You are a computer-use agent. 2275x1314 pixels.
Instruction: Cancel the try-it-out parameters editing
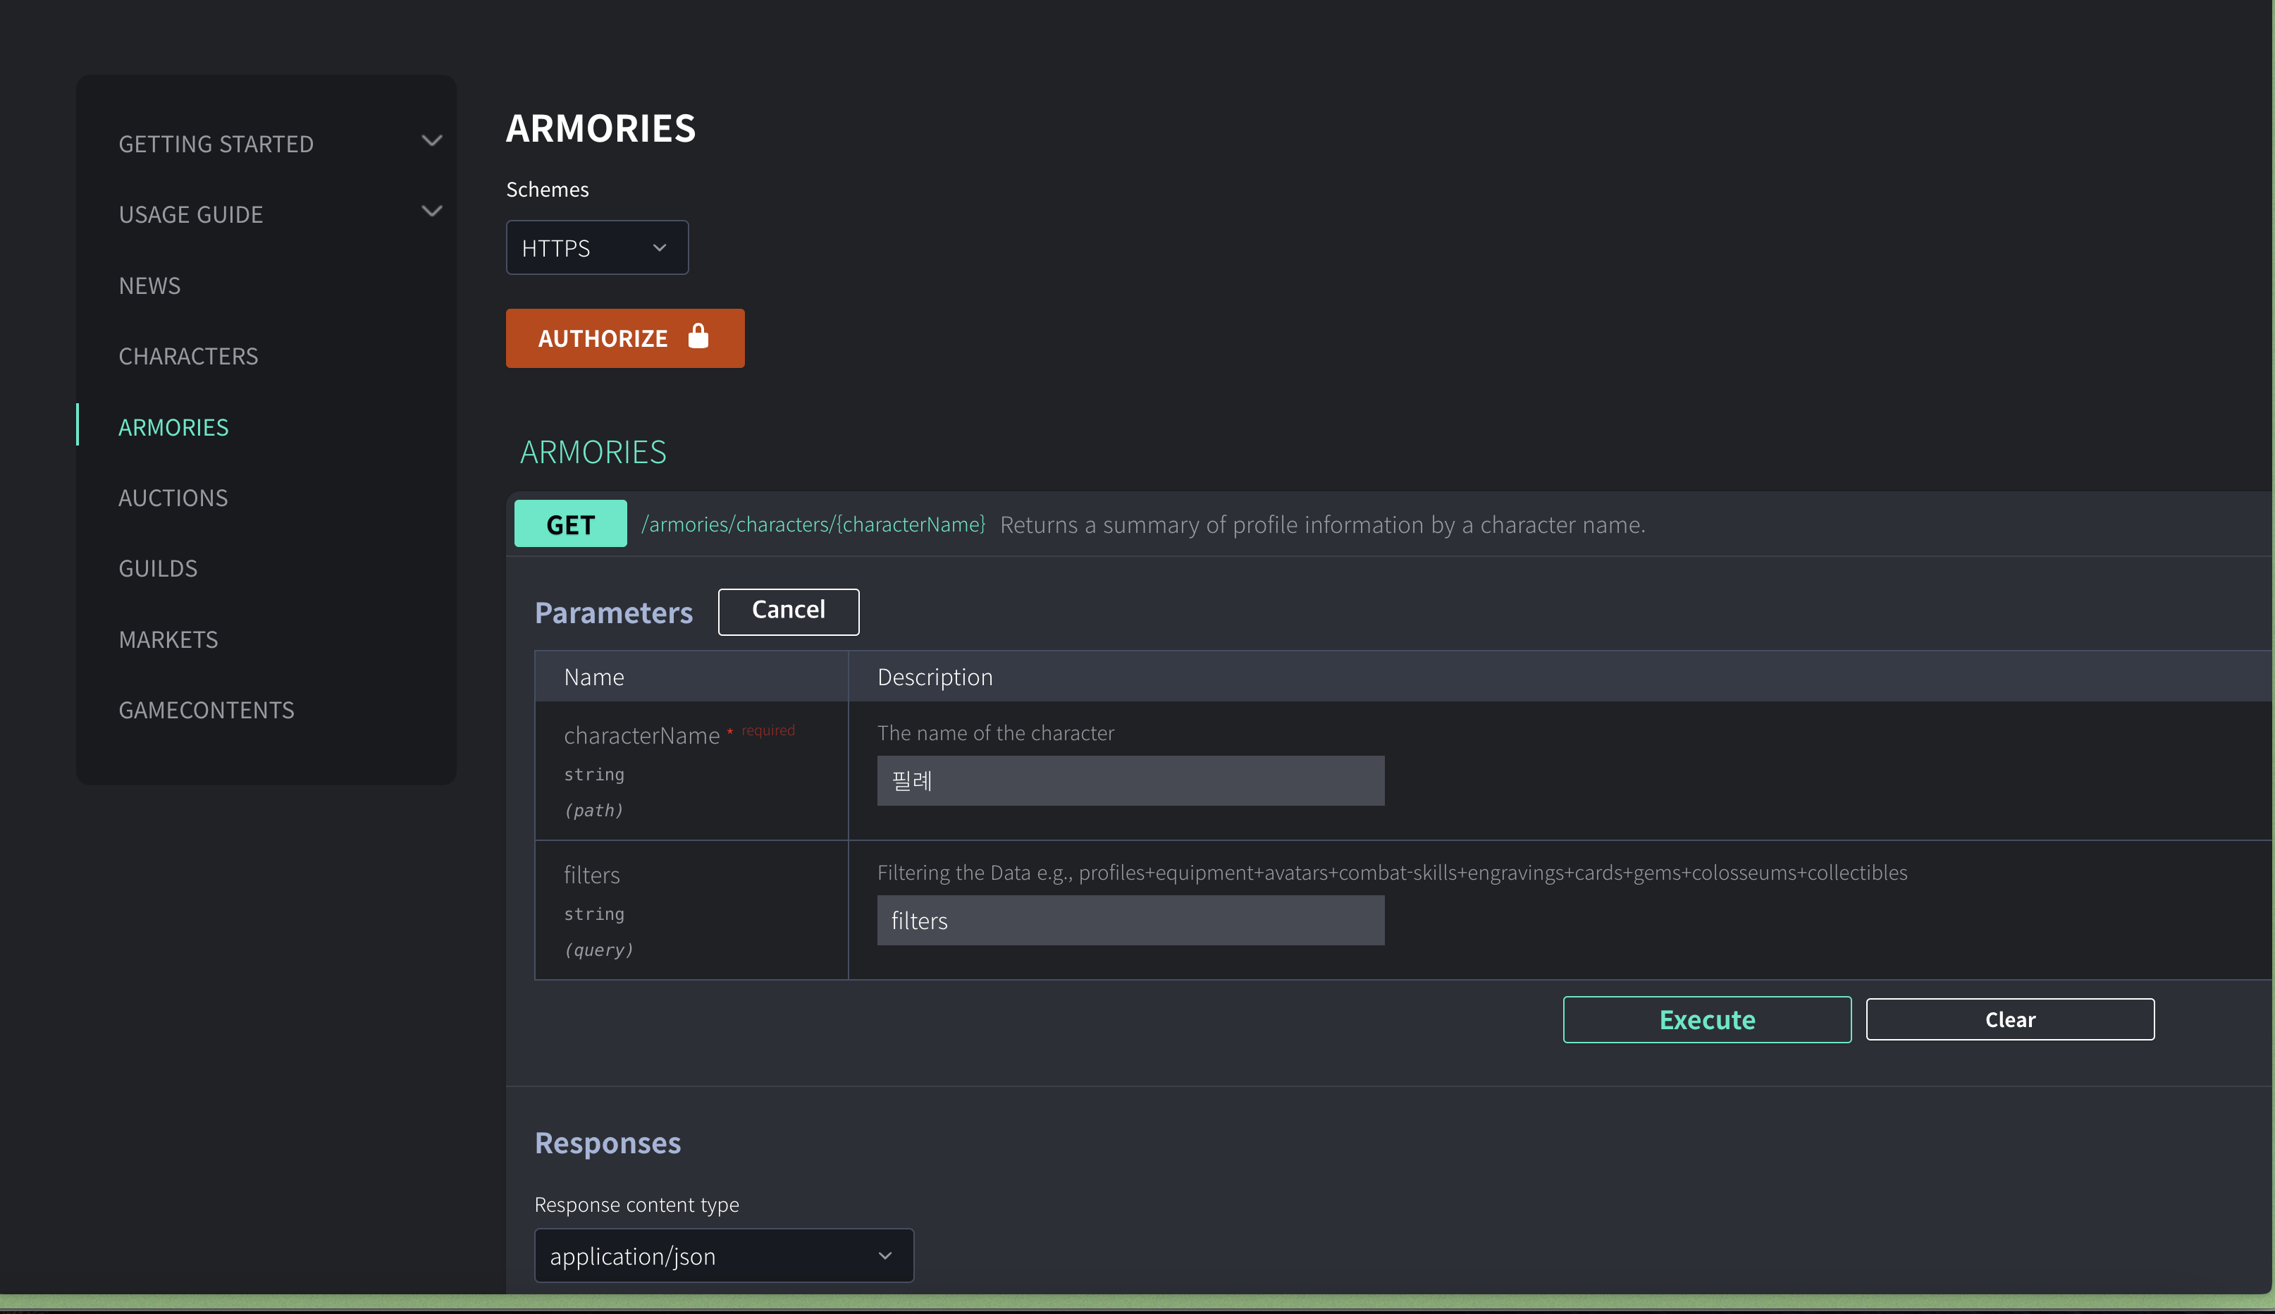[789, 611]
